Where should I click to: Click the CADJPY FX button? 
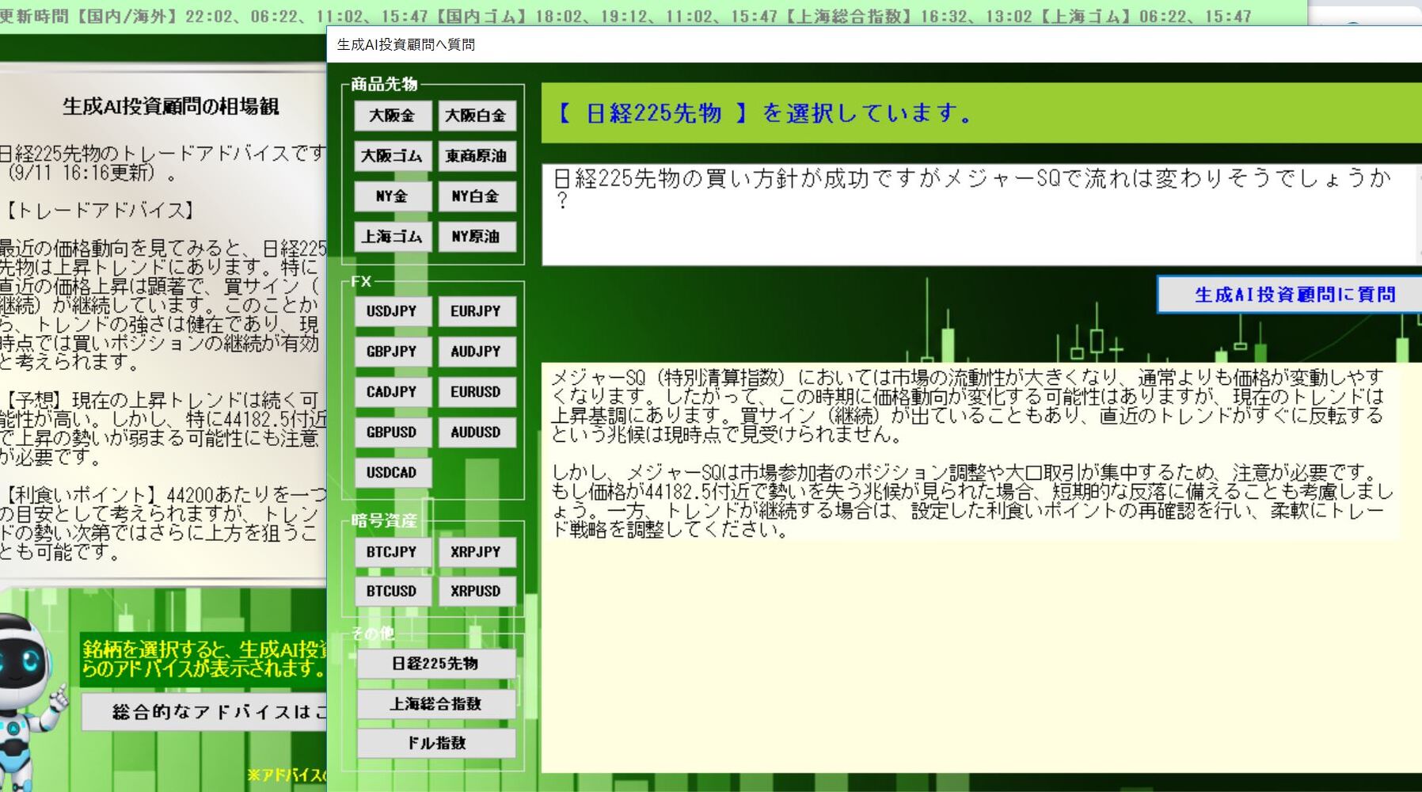point(393,392)
